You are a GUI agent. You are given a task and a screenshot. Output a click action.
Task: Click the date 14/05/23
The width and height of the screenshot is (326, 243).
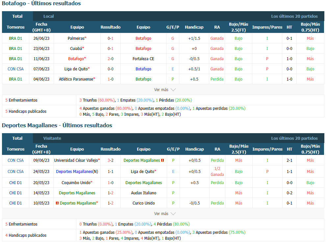pyautogui.click(x=41, y=193)
